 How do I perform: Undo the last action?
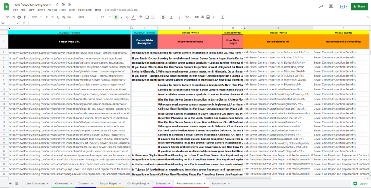pos(8,17)
